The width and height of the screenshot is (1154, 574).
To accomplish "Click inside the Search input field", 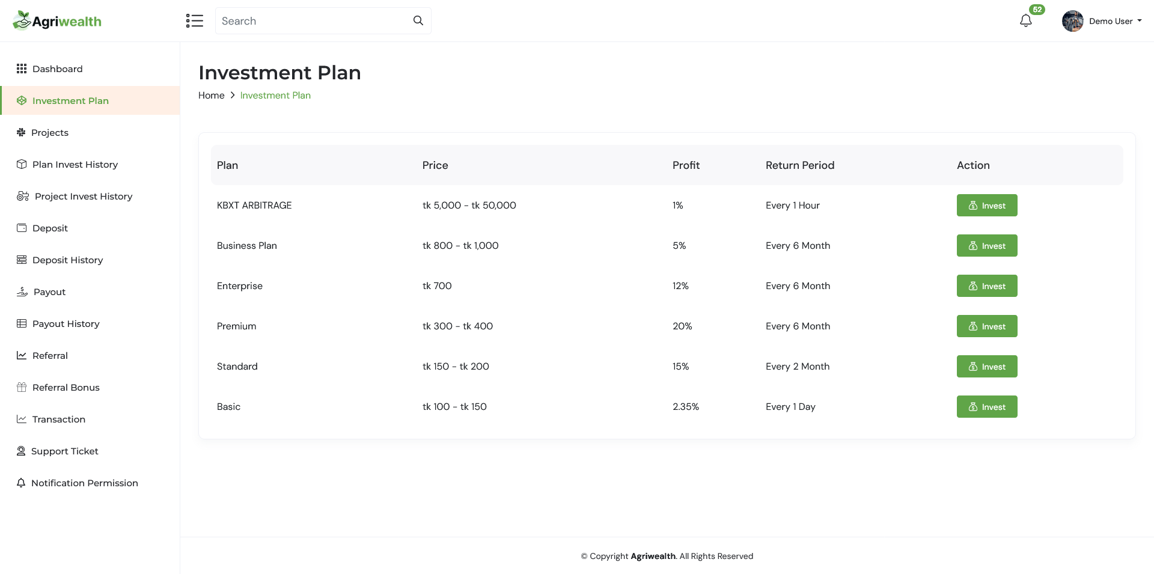I will 313,20.
